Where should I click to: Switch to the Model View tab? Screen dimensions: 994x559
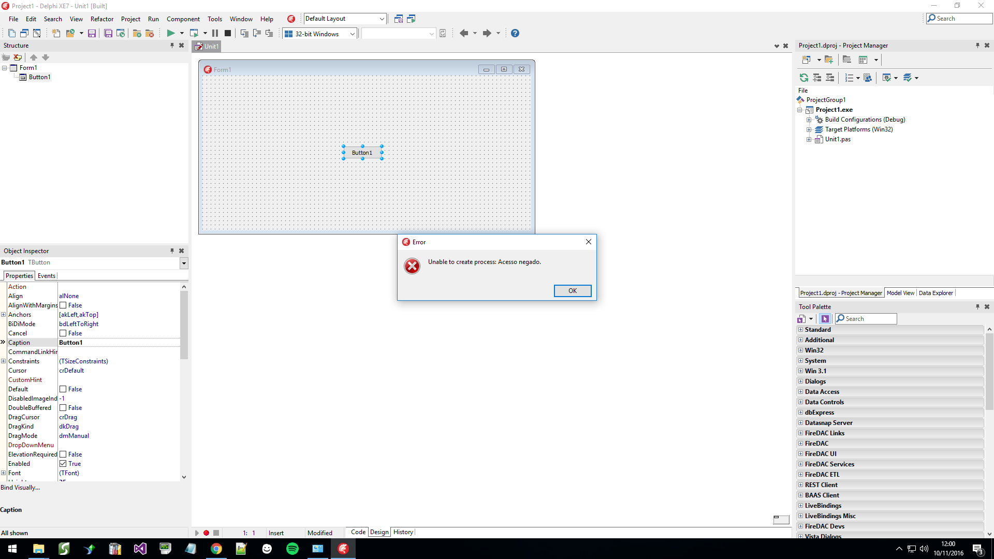tap(900, 293)
